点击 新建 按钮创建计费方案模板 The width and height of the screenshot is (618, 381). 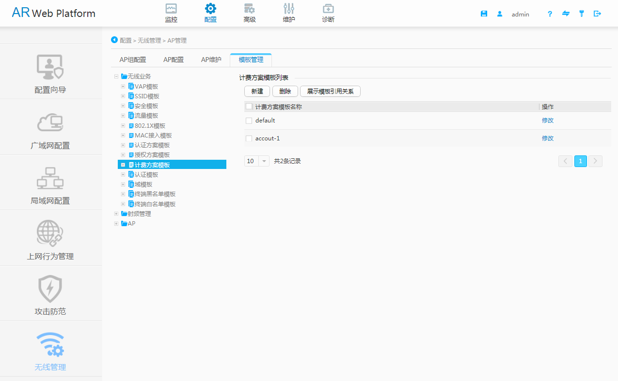coord(257,91)
